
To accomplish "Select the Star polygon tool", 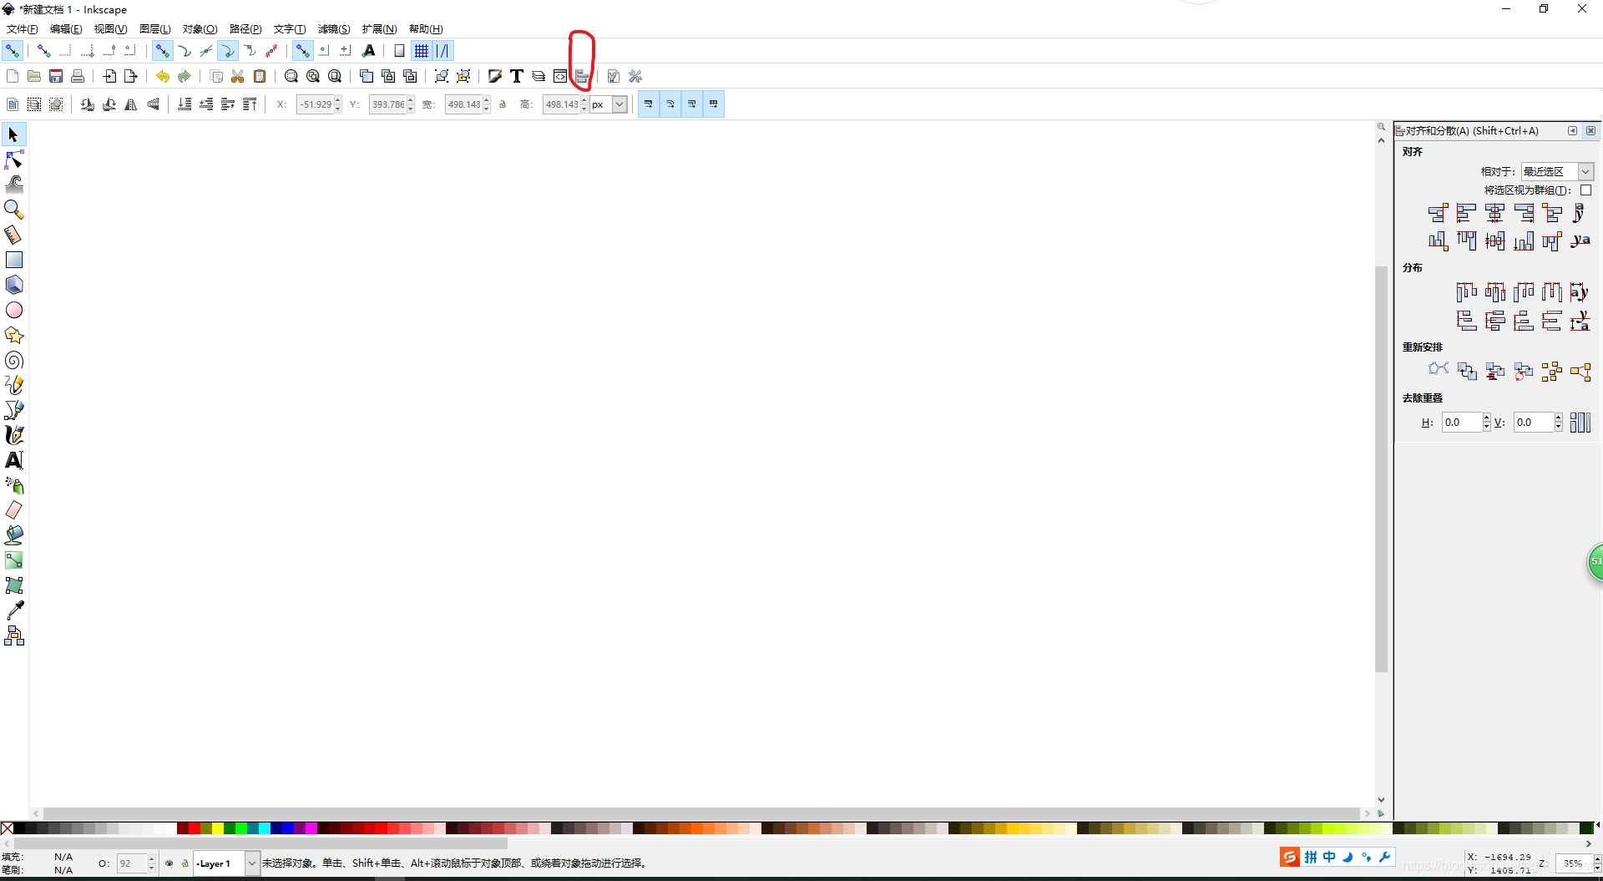I will tap(14, 335).
